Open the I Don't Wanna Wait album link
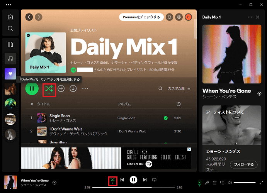This screenshot has height=193, width=267. 132,131
